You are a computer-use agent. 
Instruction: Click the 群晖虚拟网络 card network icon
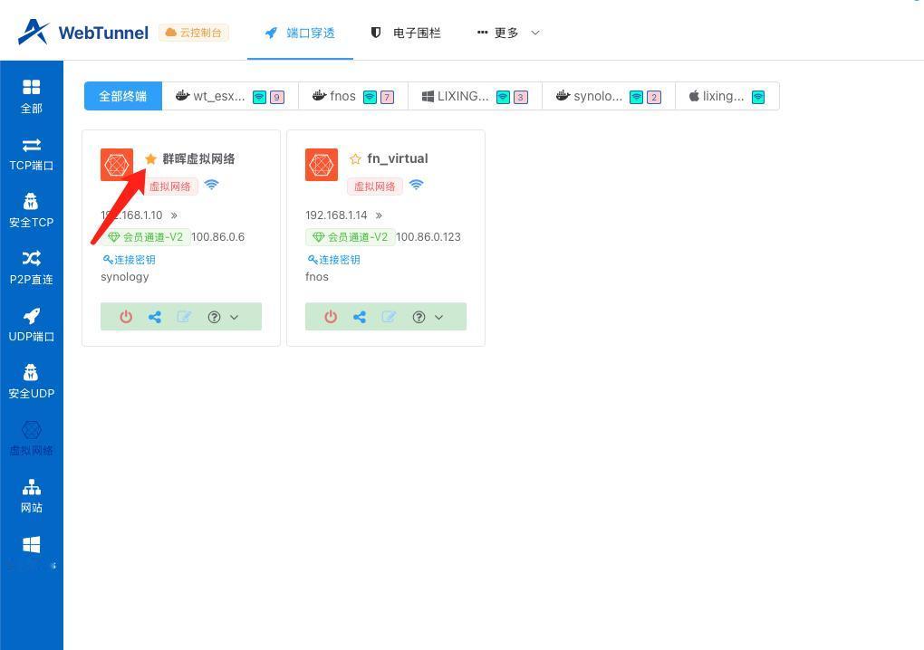[117, 165]
